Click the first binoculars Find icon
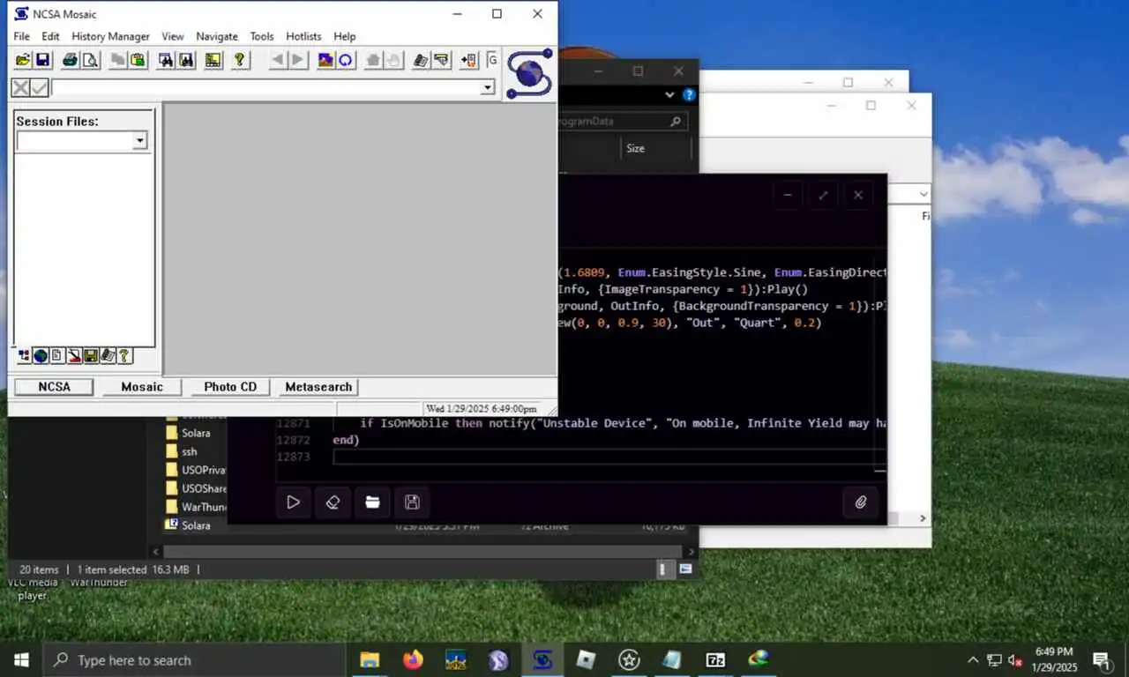1129x677 pixels. click(x=165, y=60)
